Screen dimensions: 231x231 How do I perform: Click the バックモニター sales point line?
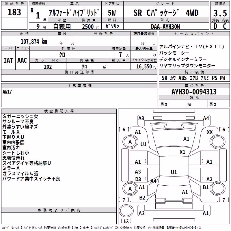(x=174, y=53)
